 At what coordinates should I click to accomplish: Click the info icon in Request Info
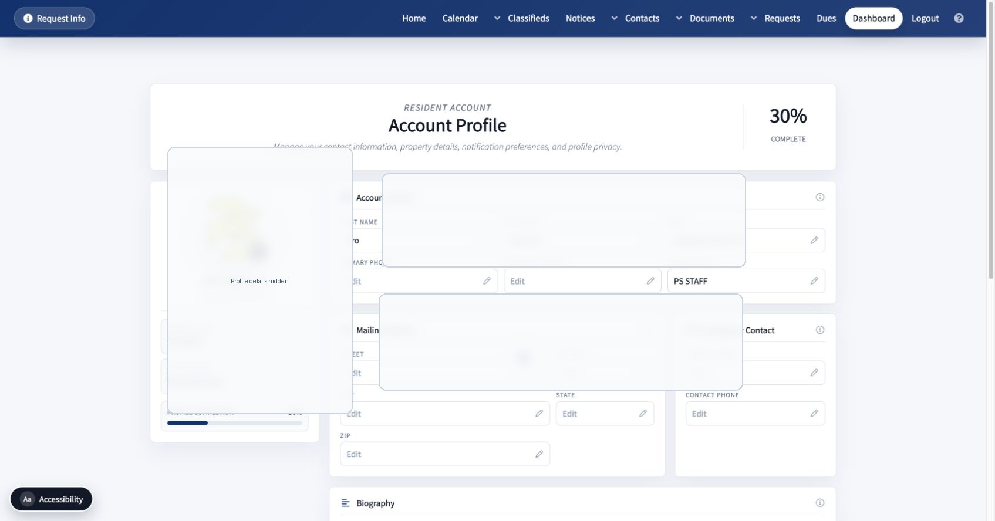pos(28,18)
